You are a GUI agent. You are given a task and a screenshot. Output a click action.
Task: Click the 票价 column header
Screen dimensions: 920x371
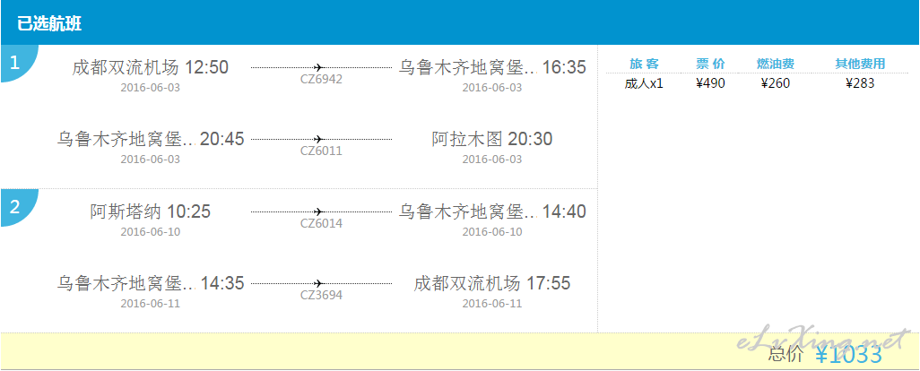click(x=710, y=64)
